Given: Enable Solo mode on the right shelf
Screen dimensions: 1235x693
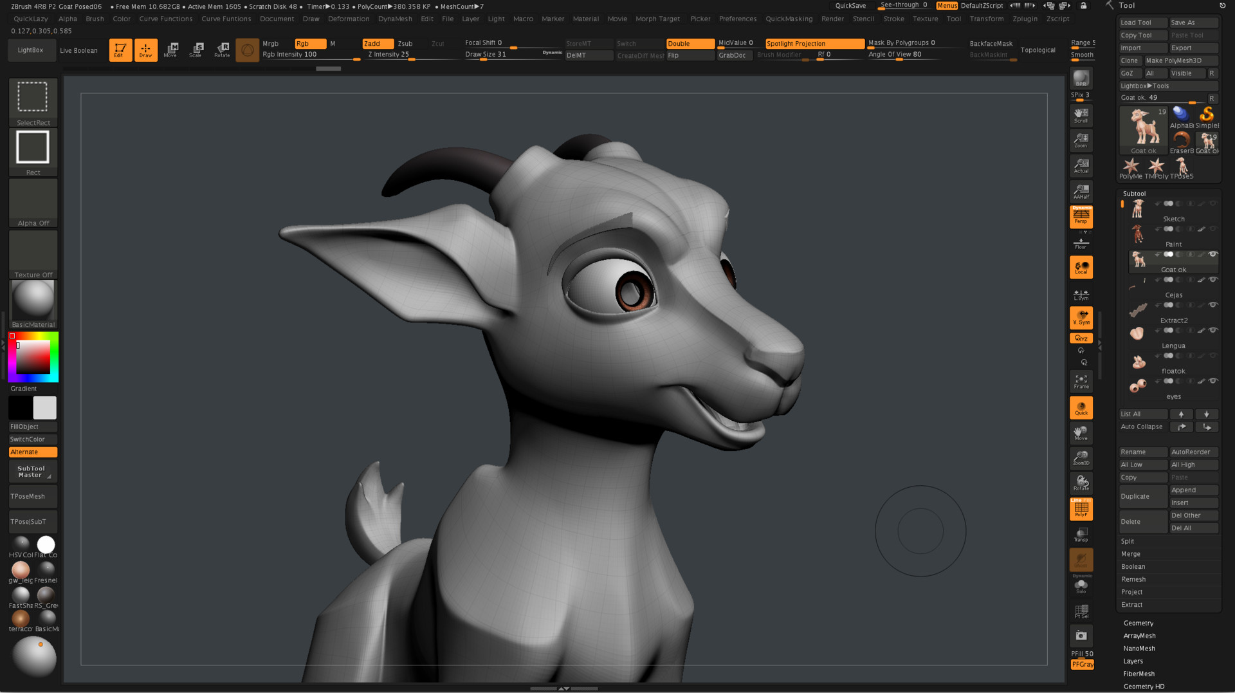Looking at the screenshot, I should pos(1081,584).
